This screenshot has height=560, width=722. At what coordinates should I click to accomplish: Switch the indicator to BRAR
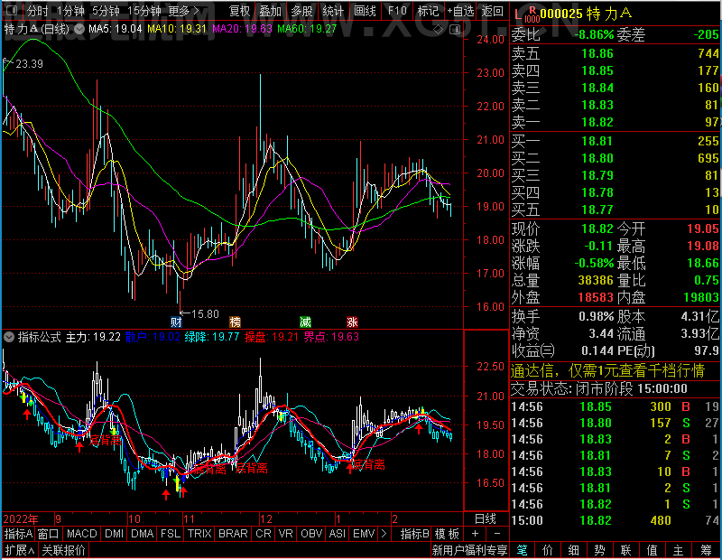tap(233, 534)
